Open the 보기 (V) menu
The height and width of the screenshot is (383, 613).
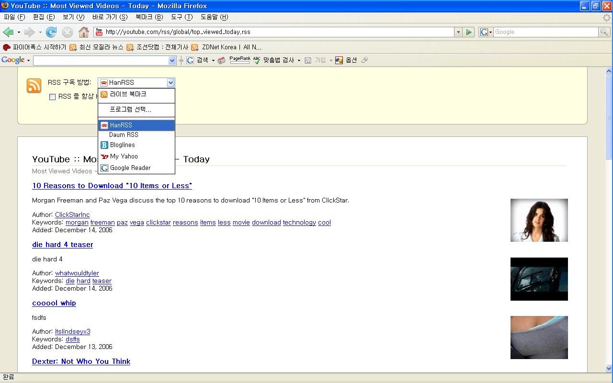coord(73,17)
